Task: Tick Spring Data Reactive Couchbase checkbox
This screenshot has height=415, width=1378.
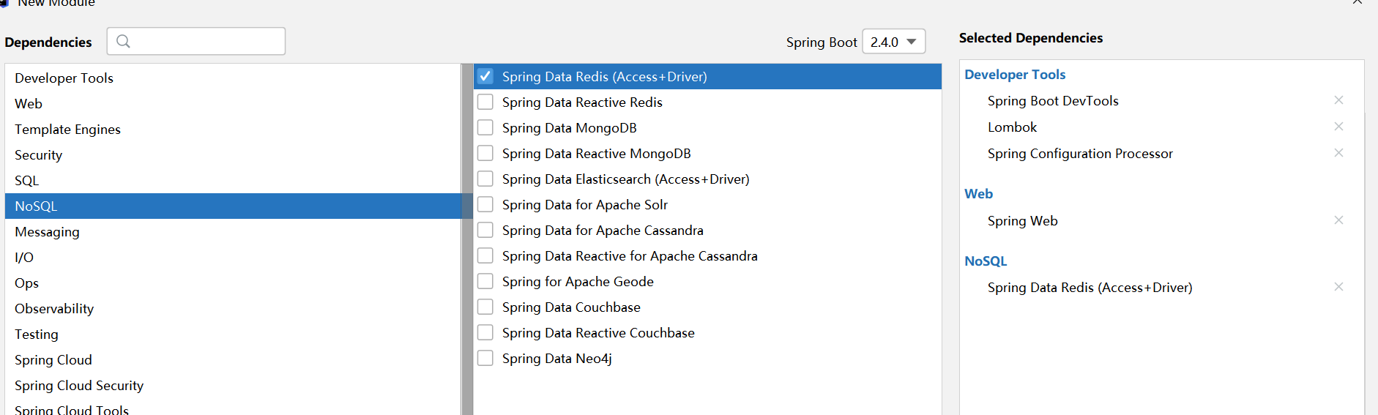Action: tap(485, 332)
